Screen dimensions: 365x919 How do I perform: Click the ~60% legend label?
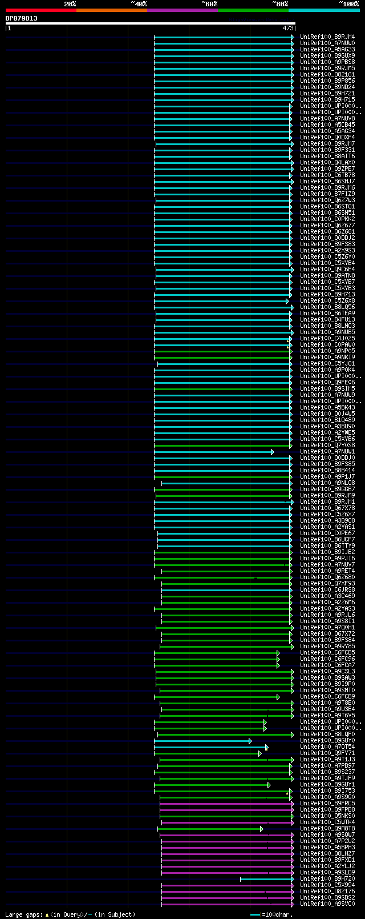coord(209,4)
